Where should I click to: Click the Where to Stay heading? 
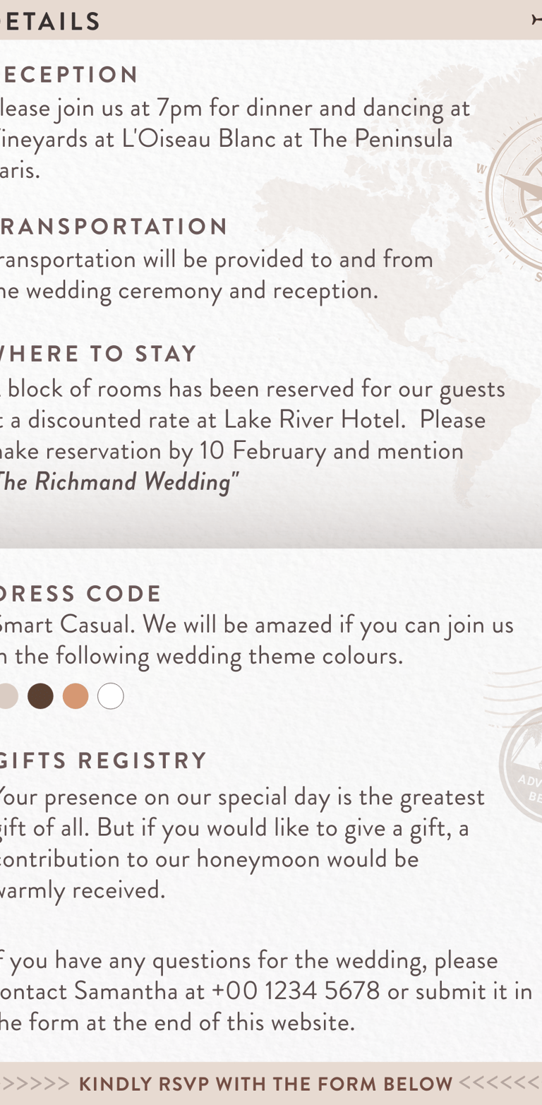(x=98, y=353)
